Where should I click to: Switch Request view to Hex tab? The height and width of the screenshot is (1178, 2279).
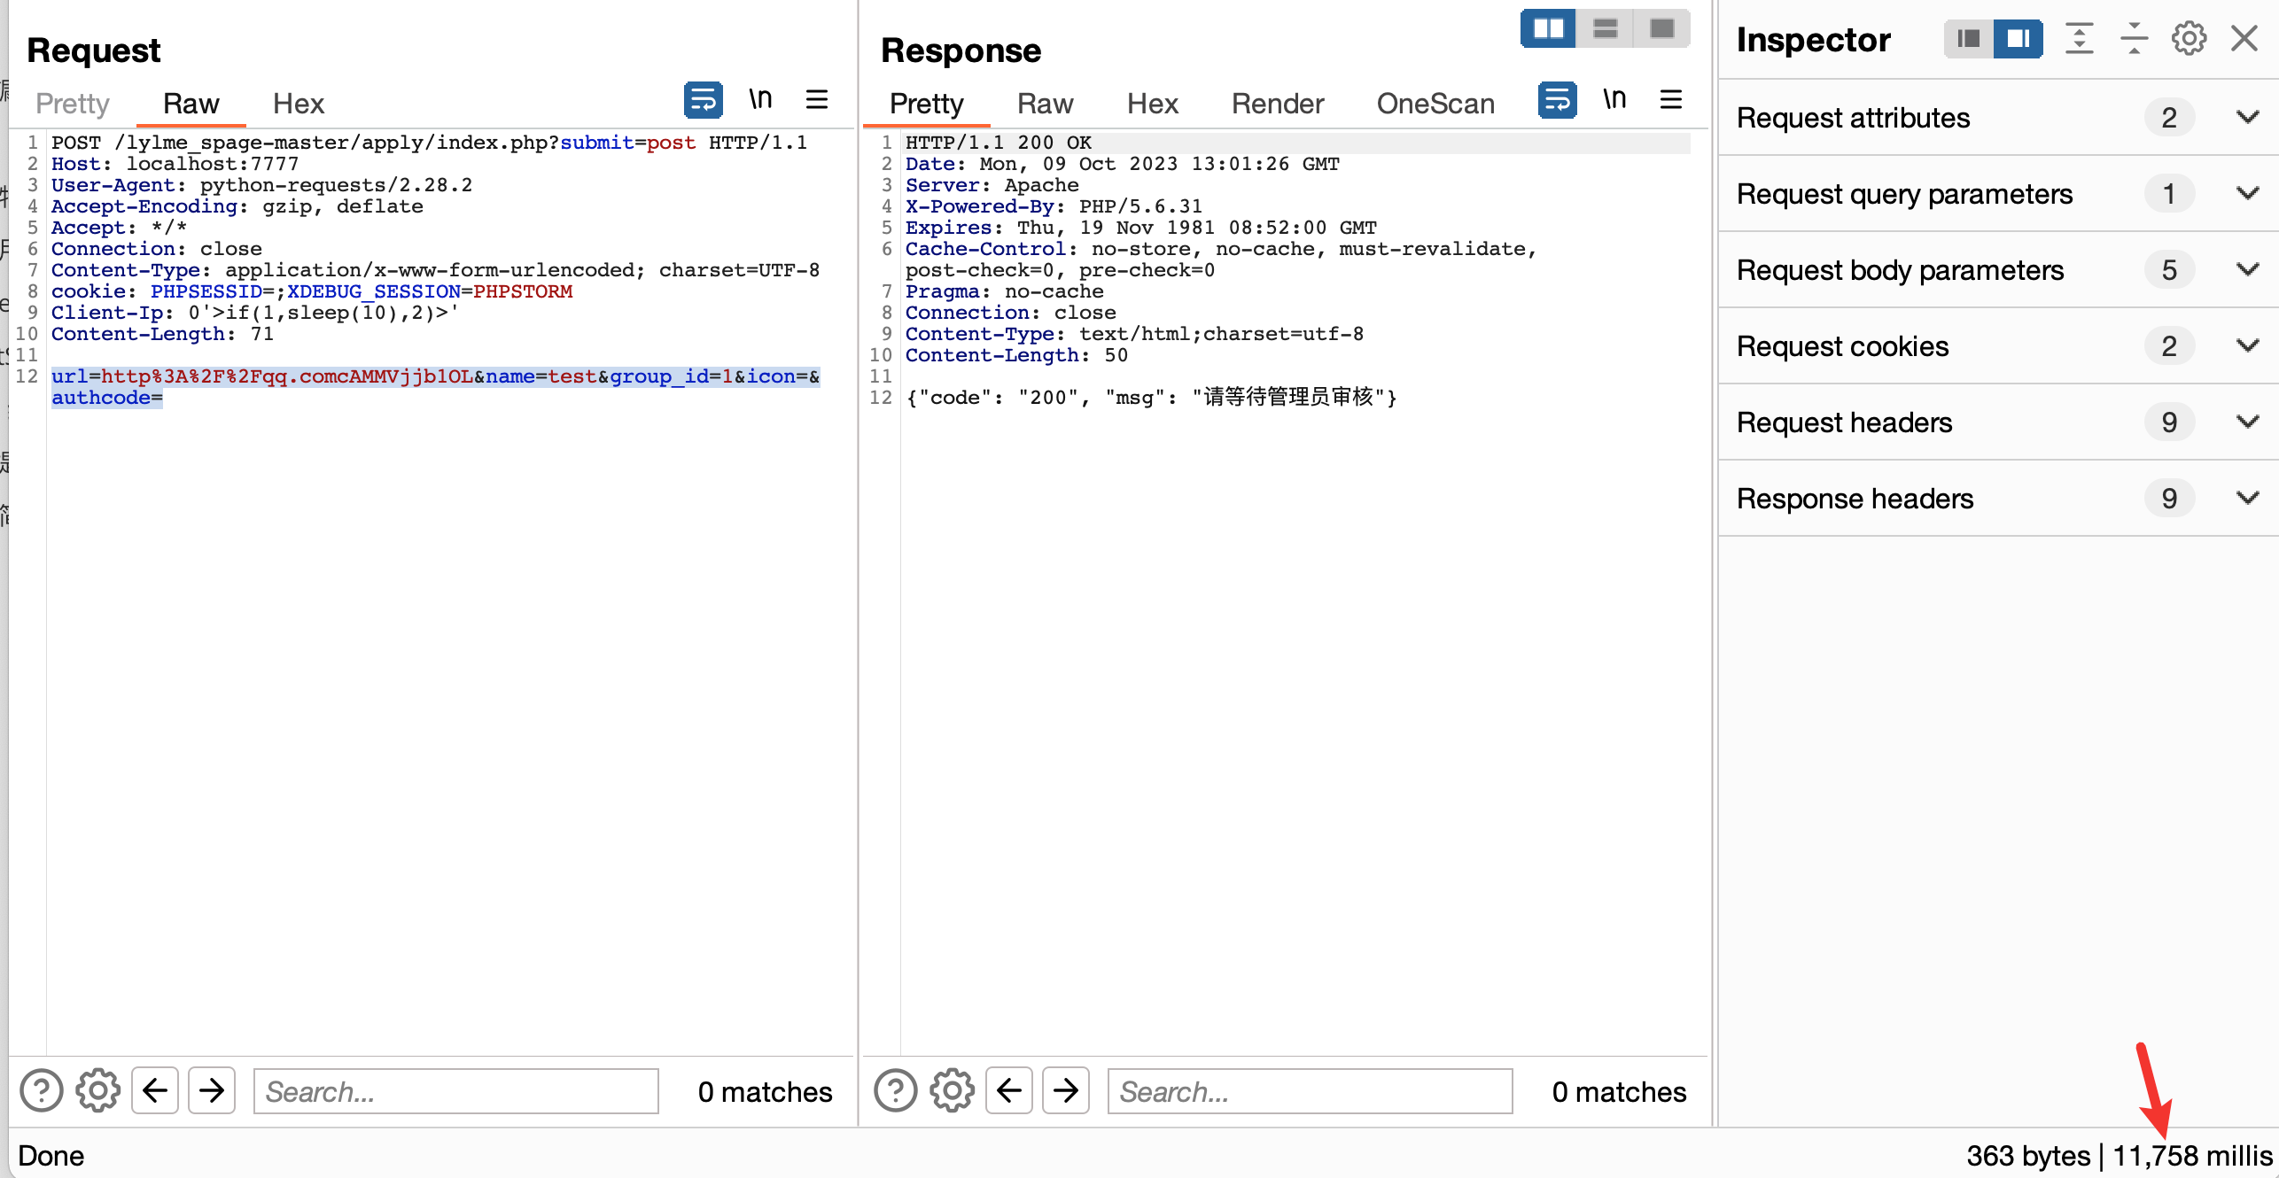(298, 104)
